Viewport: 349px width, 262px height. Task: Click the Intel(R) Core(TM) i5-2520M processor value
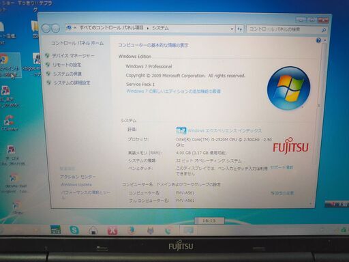pos(224,142)
